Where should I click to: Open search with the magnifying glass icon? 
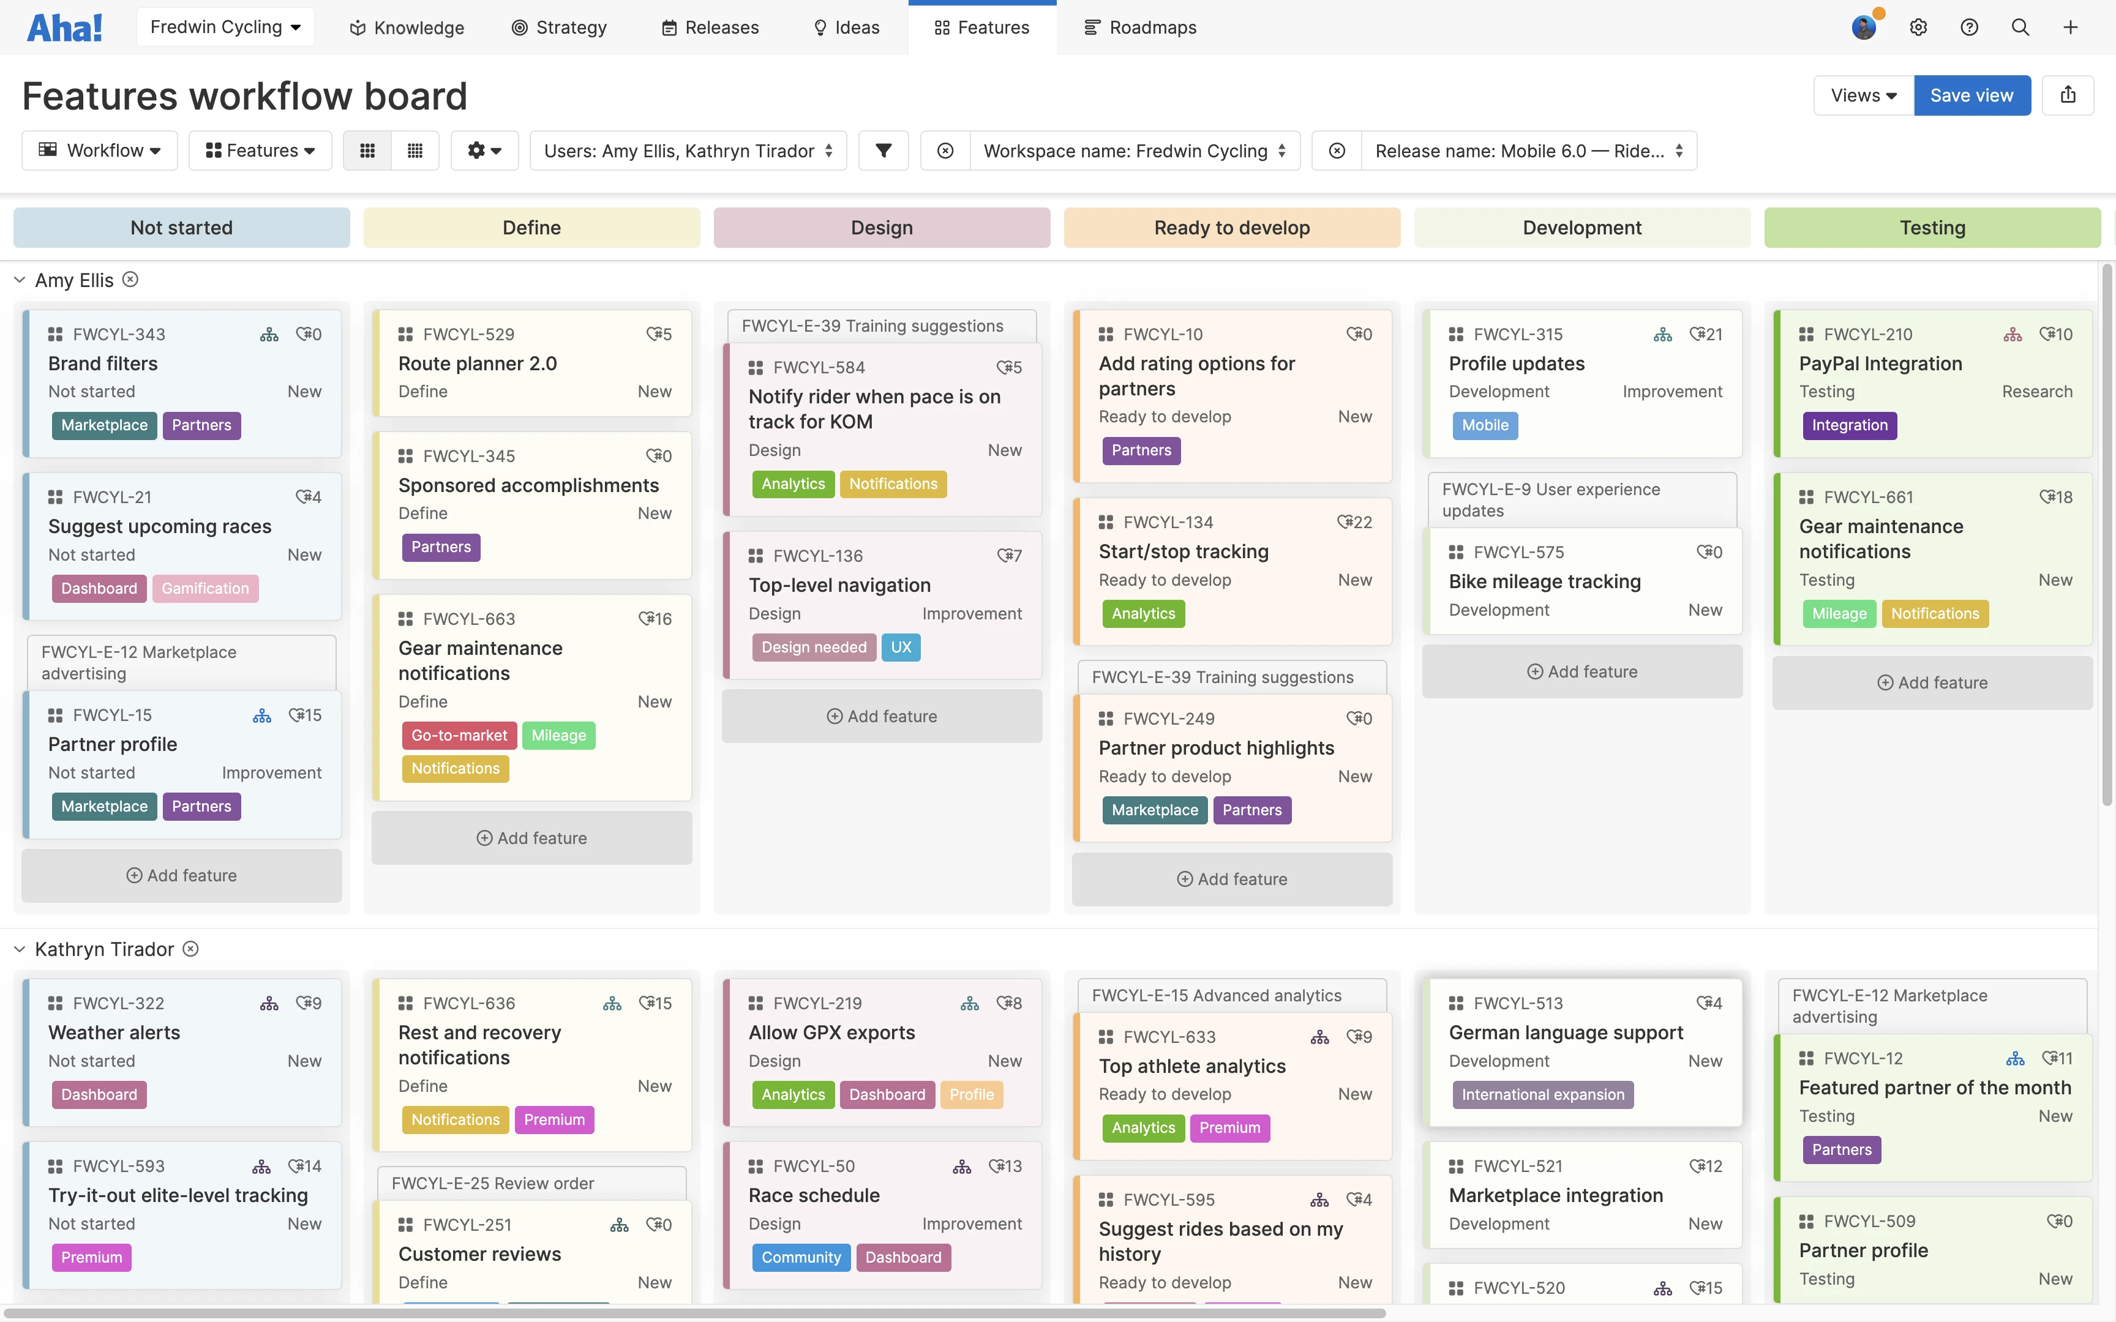pyautogui.click(x=2020, y=27)
